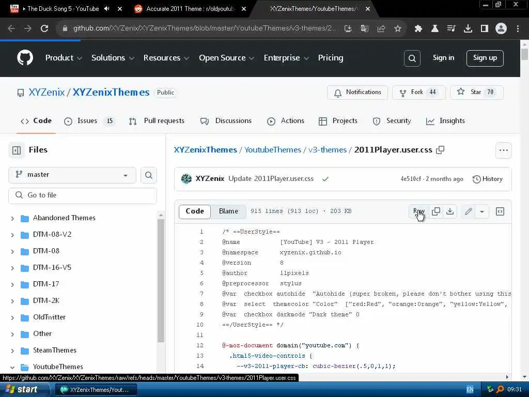Toggle the browser side panel icon
Image resolution: width=529 pixels, height=397 pixels.
485,29
